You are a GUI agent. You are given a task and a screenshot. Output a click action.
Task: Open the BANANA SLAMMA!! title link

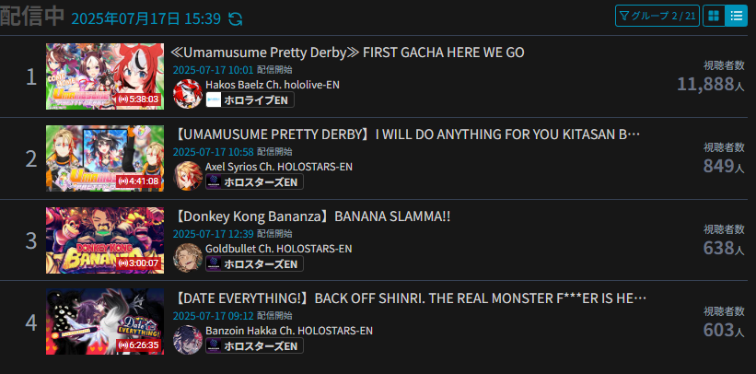[x=311, y=216]
